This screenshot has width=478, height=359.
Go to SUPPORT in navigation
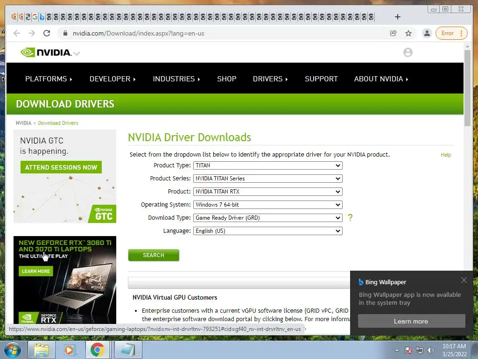pos(321,79)
